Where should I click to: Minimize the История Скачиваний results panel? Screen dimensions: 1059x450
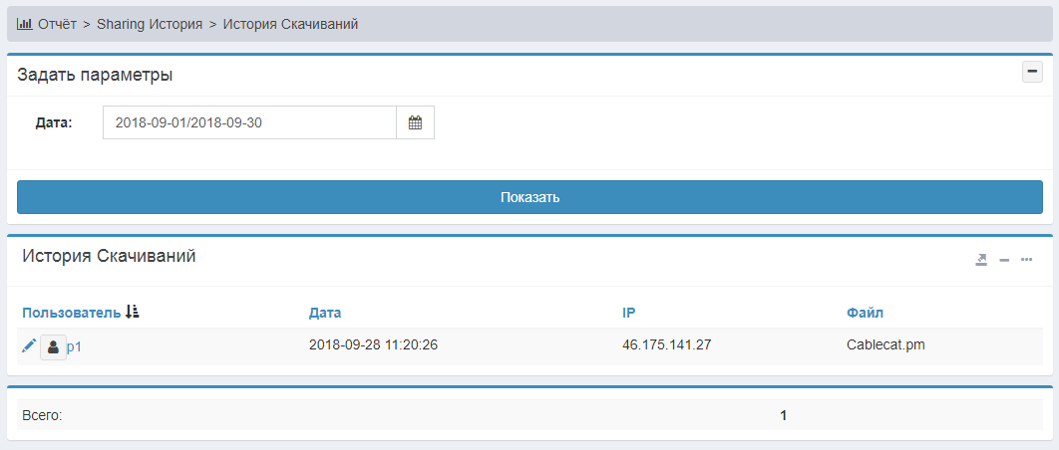[x=1004, y=260]
